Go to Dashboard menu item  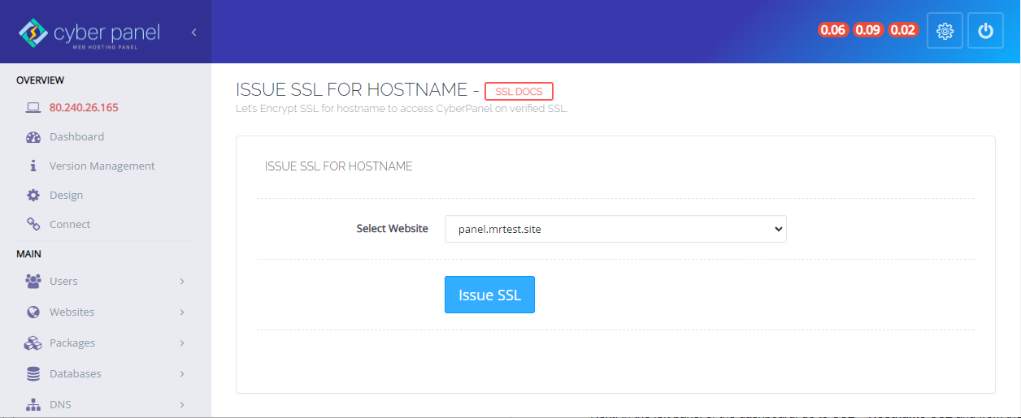coord(76,137)
